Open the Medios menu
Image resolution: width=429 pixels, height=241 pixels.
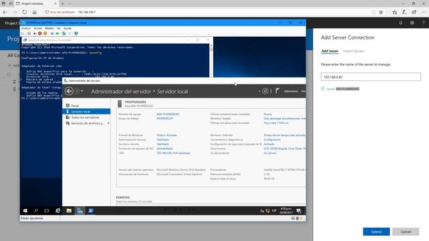(49, 28)
